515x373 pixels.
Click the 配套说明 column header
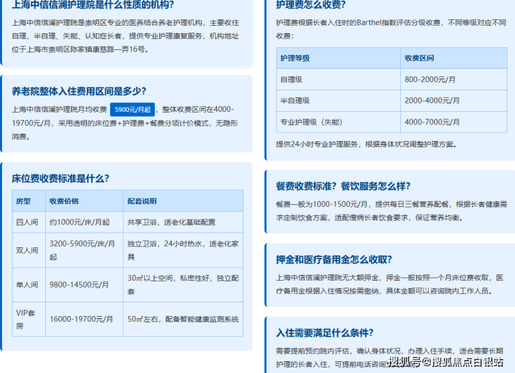click(x=183, y=201)
